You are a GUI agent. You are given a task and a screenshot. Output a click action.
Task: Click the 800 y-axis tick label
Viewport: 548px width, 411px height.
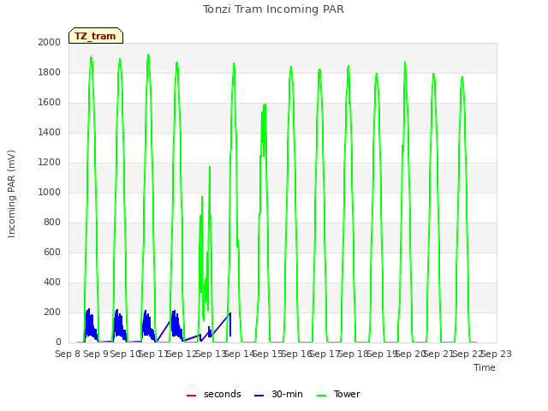pyautogui.click(x=52, y=223)
